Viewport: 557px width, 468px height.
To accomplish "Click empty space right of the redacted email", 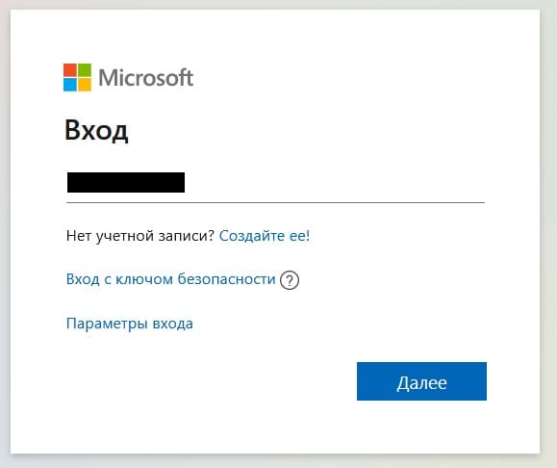I will [x=334, y=183].
